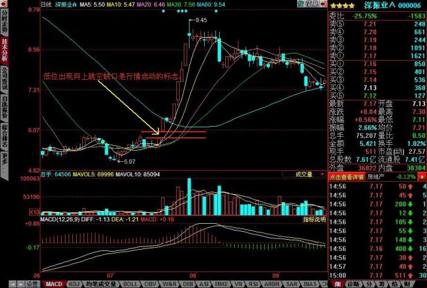This screenshot has width=427, height=288.
Task: Switch to the W&R indicator tab
Action: [x=170, y=284]
